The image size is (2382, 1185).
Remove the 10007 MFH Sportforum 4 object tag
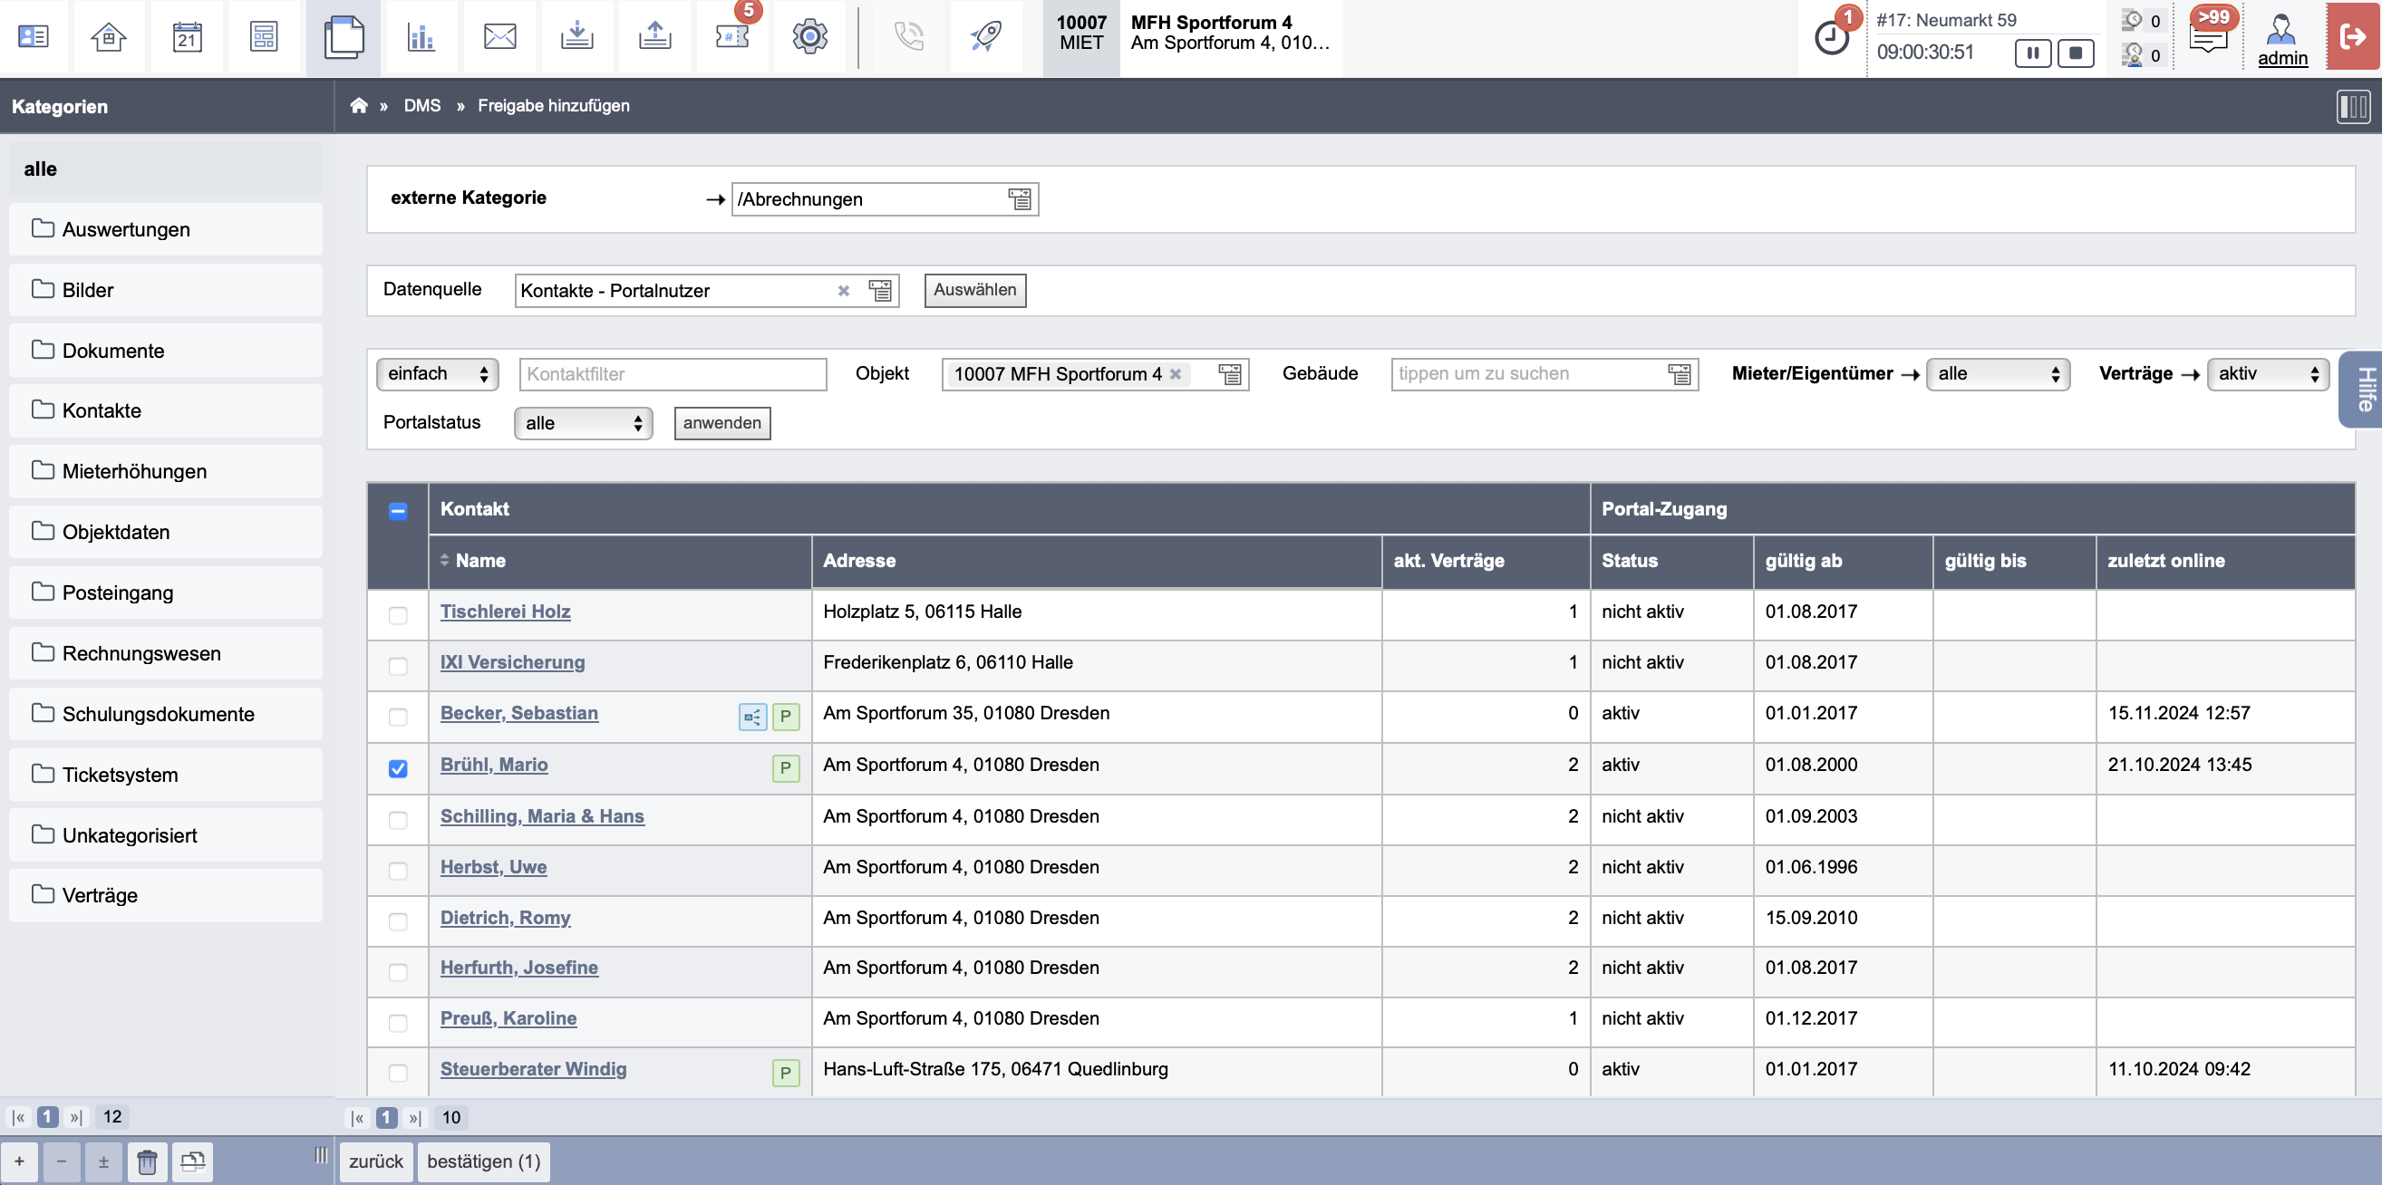coord(1176,374)
